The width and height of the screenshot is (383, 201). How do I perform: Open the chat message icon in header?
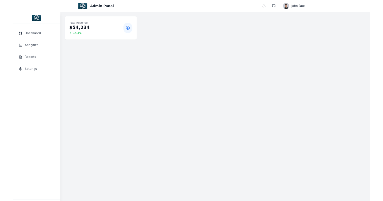pos(274,6)
